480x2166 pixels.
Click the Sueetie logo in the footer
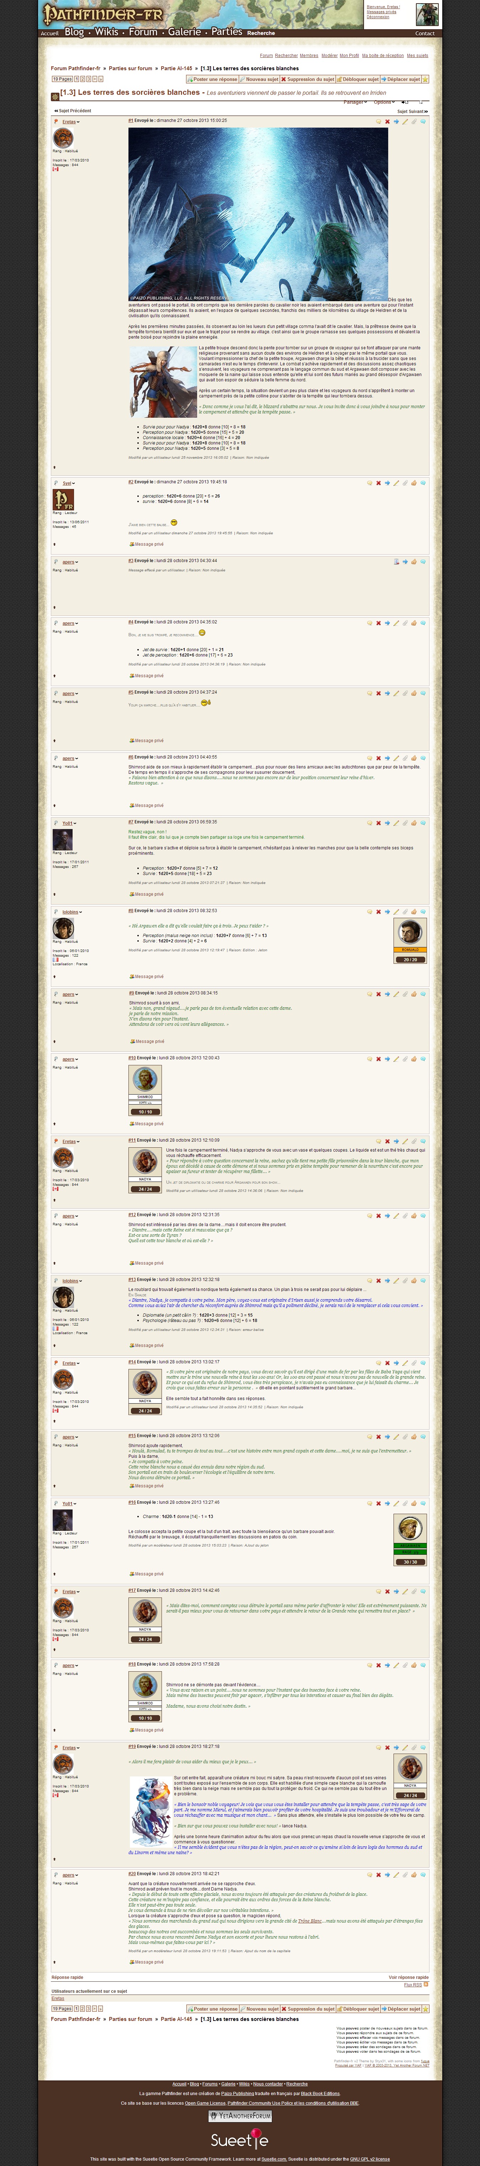coord(240,2140)
